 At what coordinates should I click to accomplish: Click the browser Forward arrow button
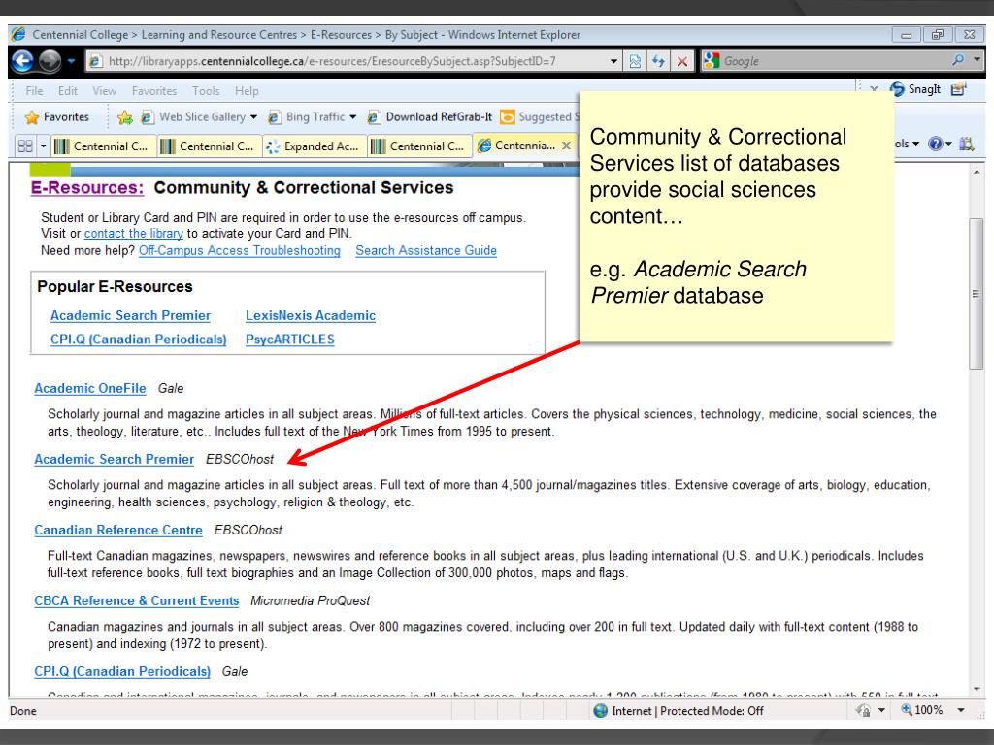(50, 61)
